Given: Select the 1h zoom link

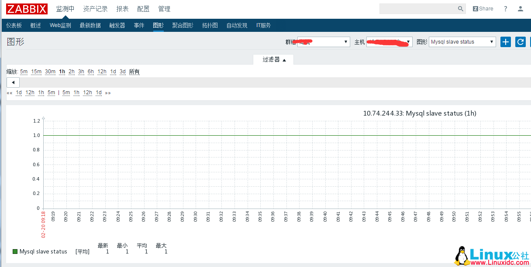Looking at the screenshot, I should [x=62, y=71].
